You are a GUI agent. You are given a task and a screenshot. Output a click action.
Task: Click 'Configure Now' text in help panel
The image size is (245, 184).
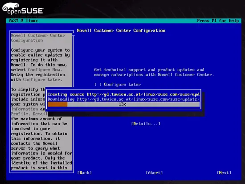point(45,70)
